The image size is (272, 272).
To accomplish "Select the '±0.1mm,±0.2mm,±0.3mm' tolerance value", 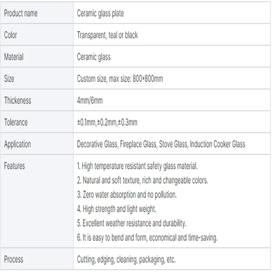I will [107, 122].
